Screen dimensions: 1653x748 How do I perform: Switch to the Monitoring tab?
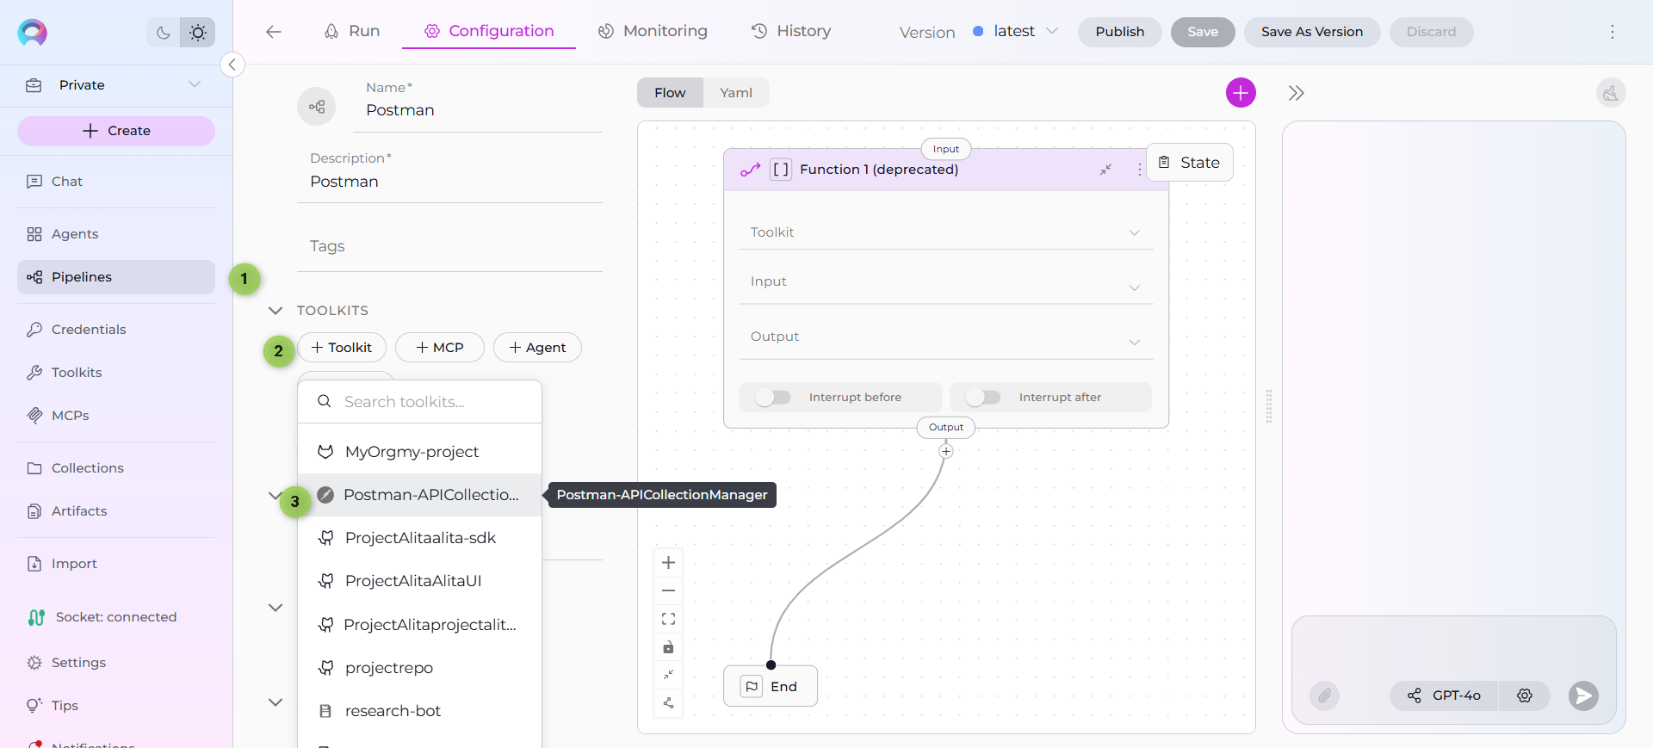click(653, 32)
